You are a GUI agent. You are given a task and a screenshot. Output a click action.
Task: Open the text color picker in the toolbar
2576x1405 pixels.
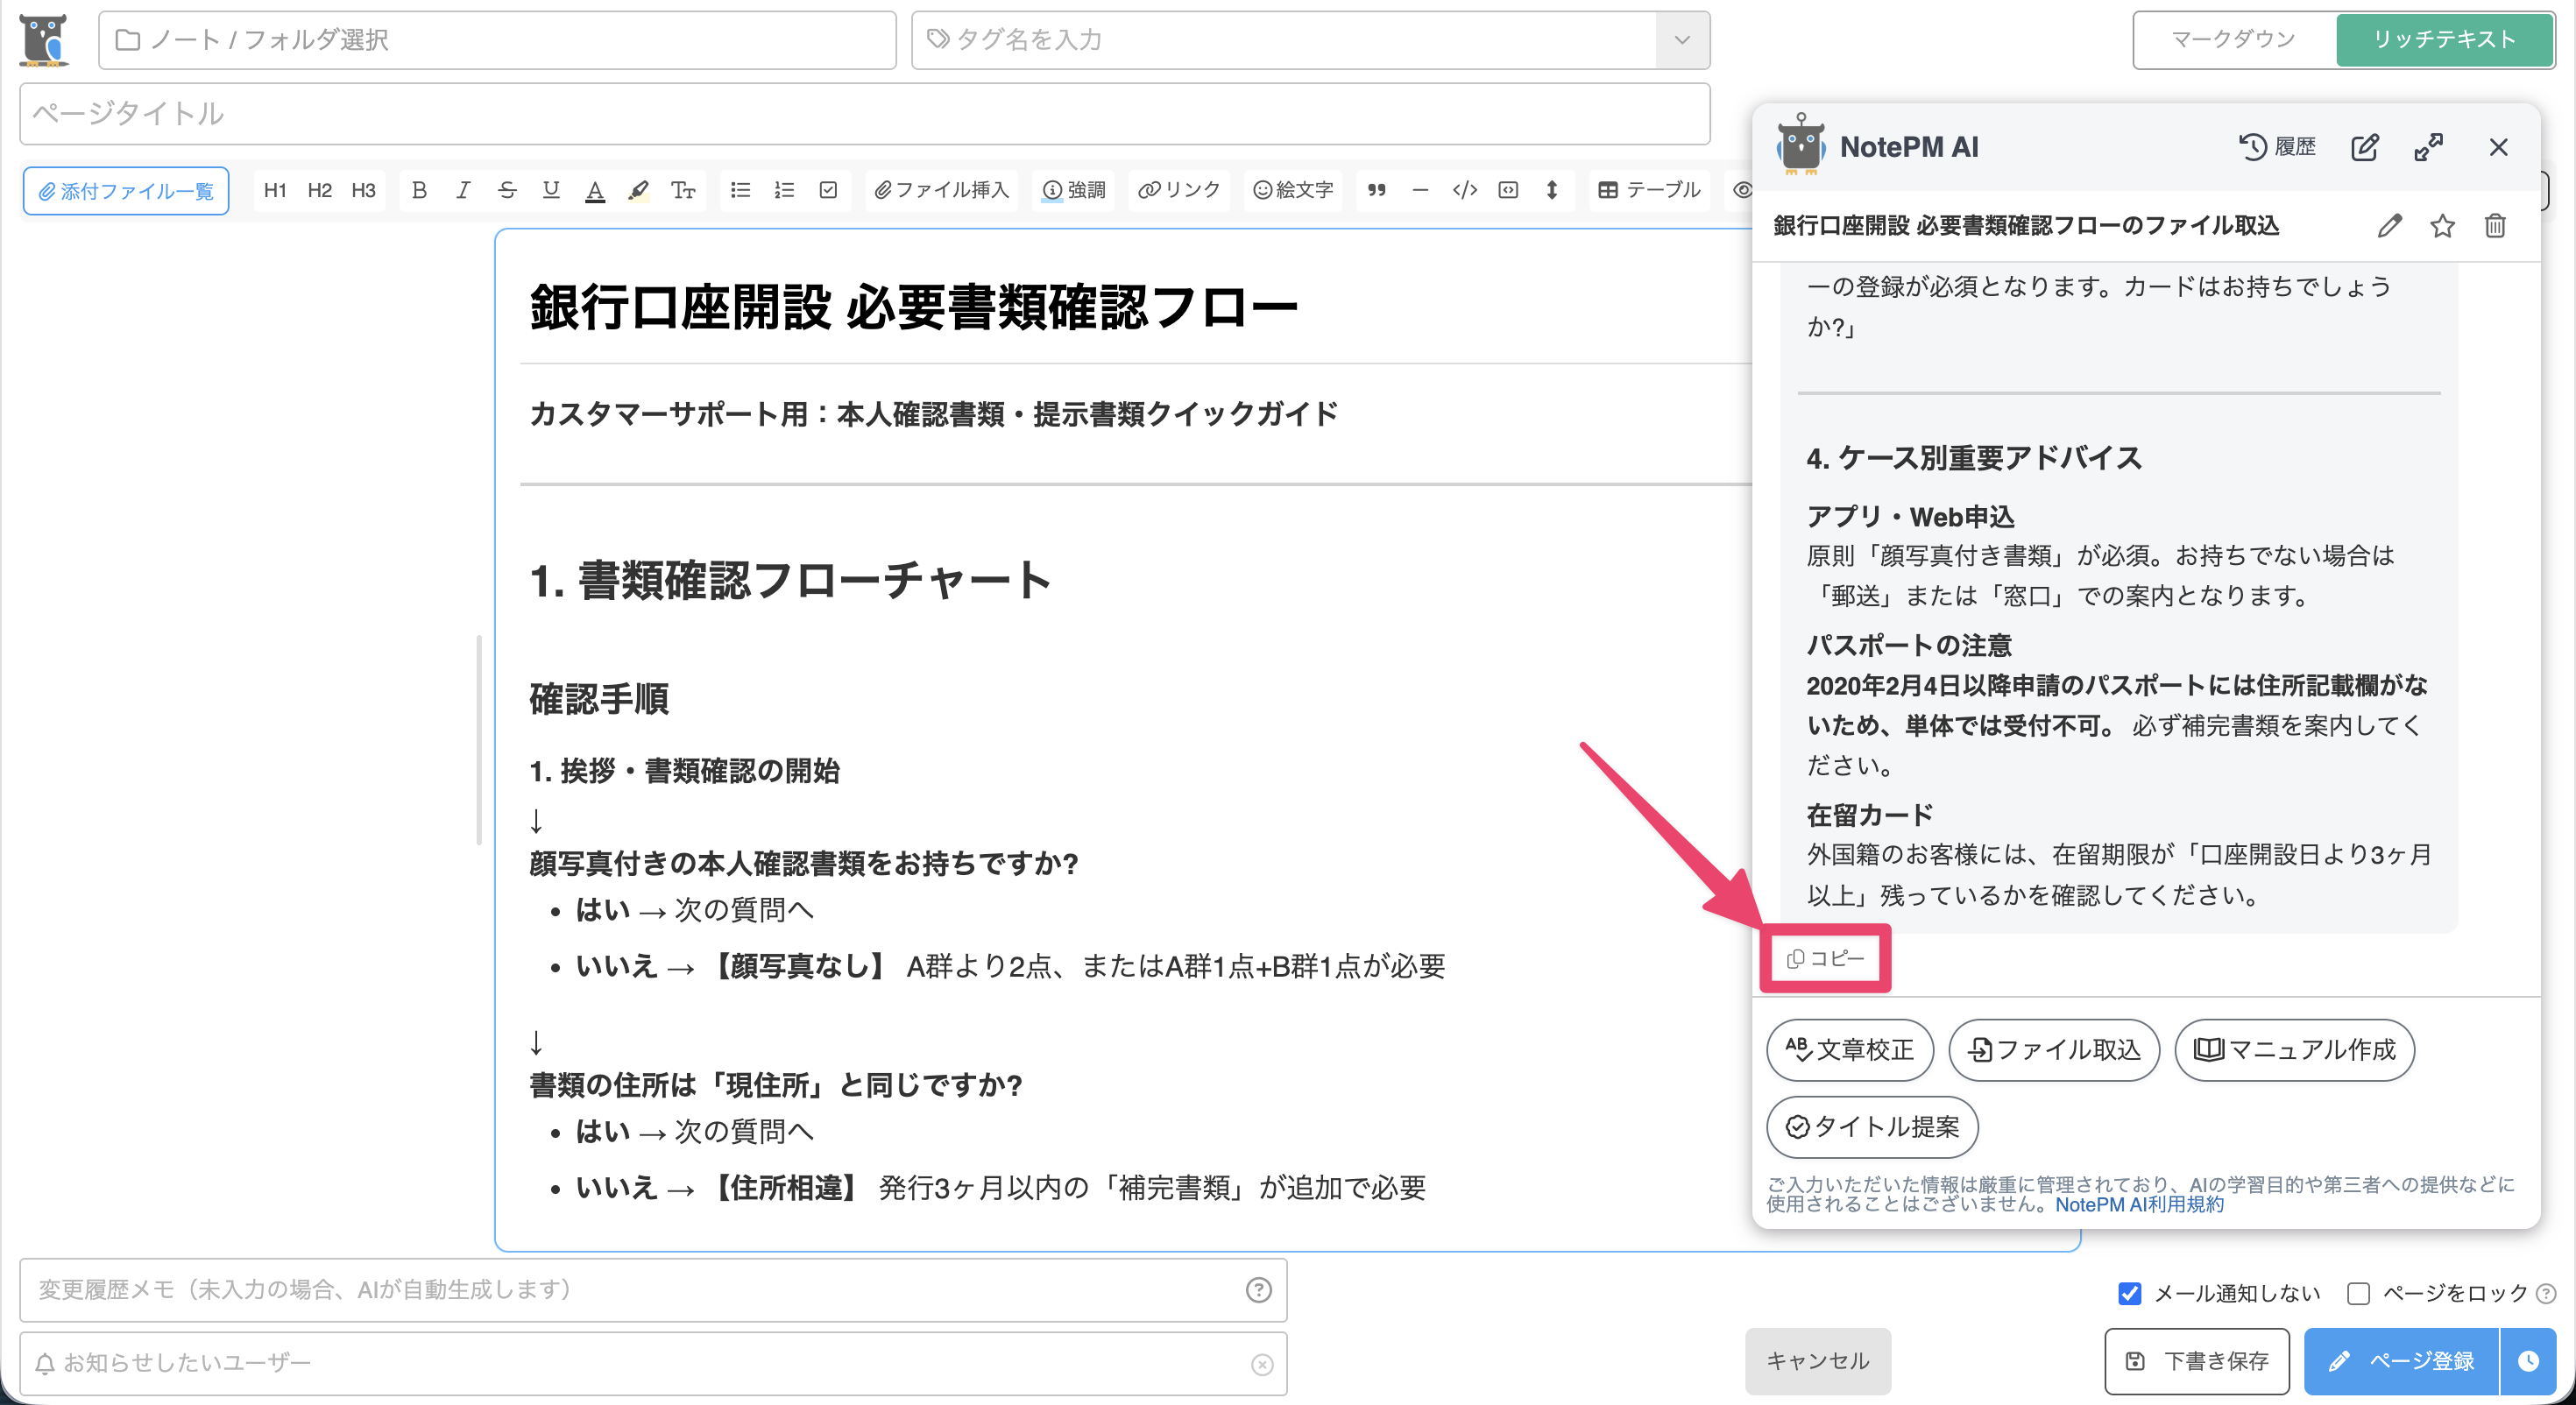tap(595, 190)
